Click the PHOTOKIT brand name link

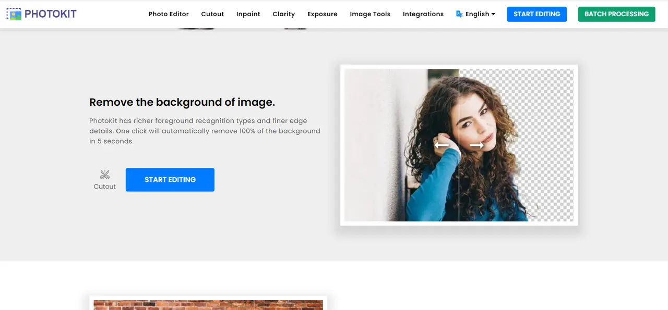tap(50, 14)
